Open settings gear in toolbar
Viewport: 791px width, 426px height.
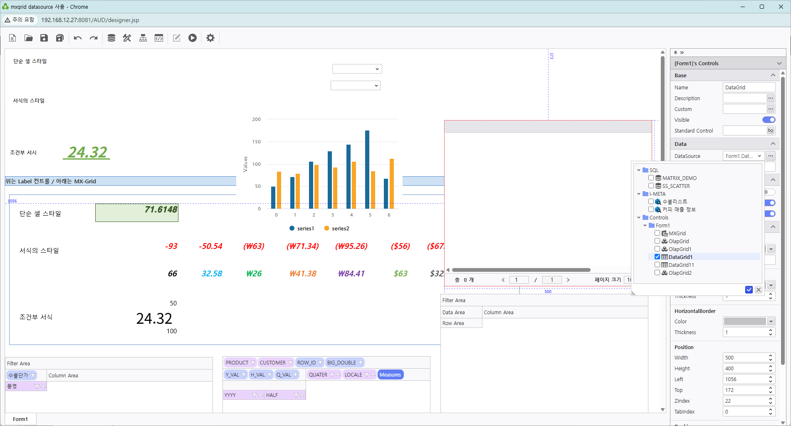pos(210,38)
